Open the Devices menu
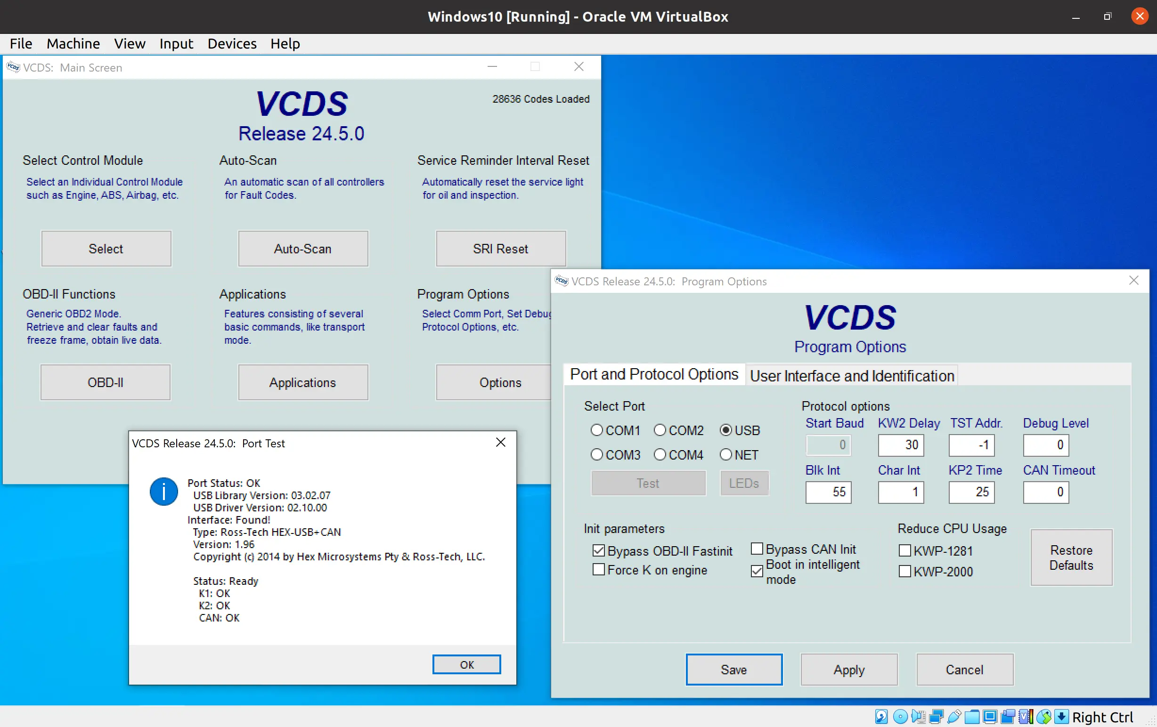 232,44
